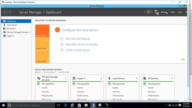Click the Dashboard sidebar icon
Image resolution: width=192 pixels, height=108 pixels.
[x=4, y=21]
